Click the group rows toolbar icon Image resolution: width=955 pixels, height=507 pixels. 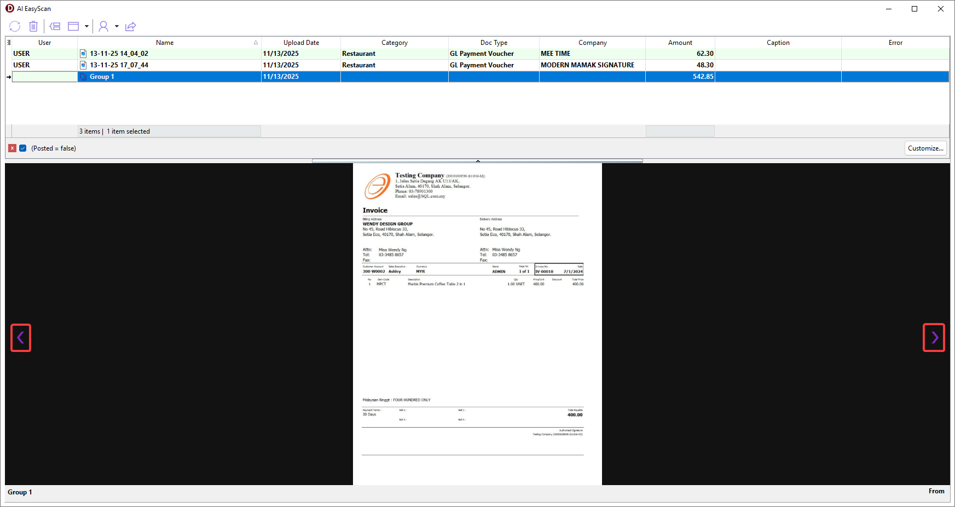coord(55,26)
